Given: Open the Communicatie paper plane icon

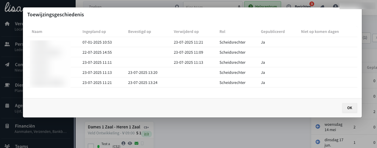Looking at the screenshot, I should (x=7, y=65).
